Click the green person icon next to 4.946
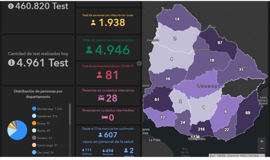 click(x=89, y=50)
